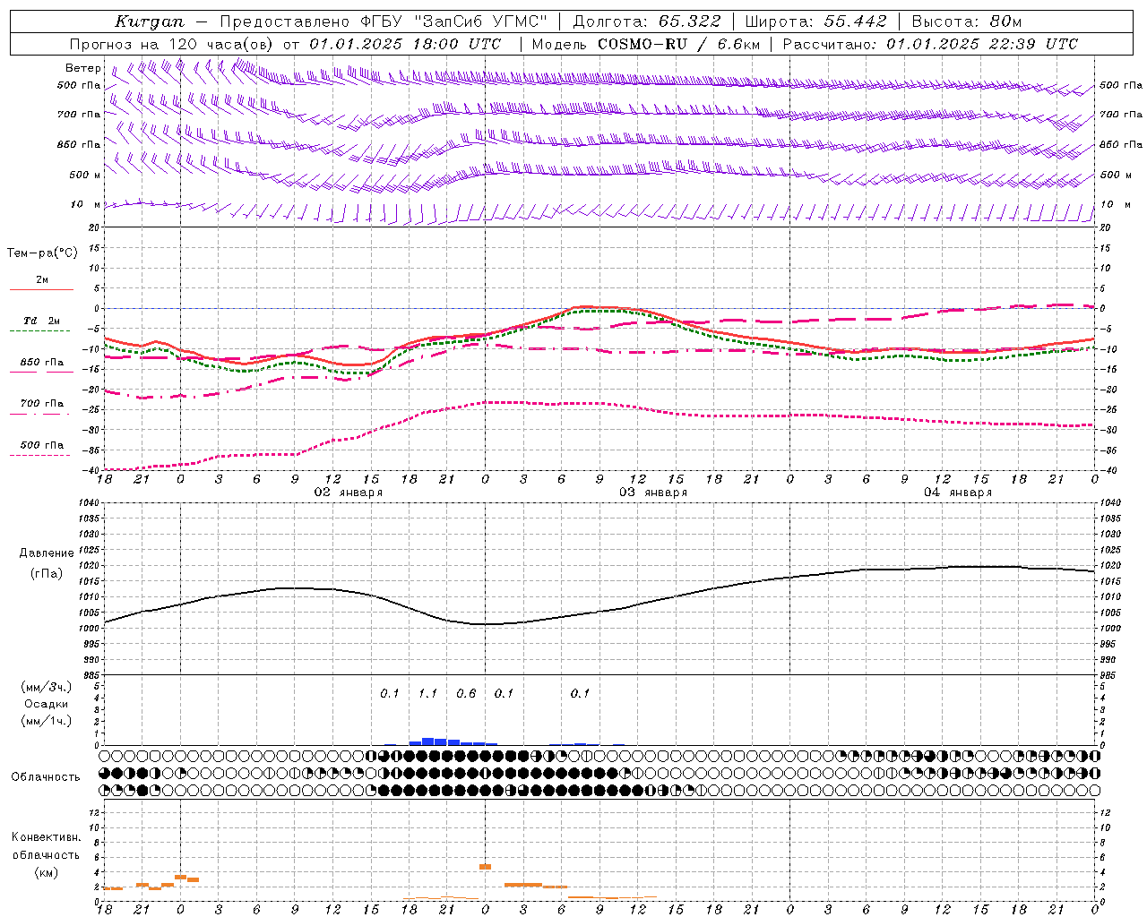Image resolution: width=1147 pixels, height=917 pixels.
Task: Click the 500 гПа temperature legend entry
Action: tap(42, 445)
